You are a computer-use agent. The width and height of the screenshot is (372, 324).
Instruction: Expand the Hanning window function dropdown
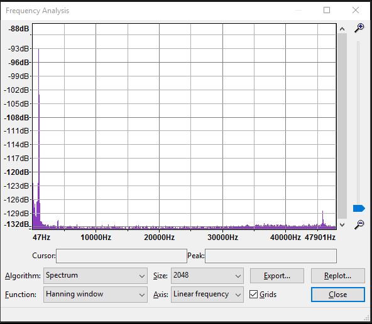pos(96,295)
